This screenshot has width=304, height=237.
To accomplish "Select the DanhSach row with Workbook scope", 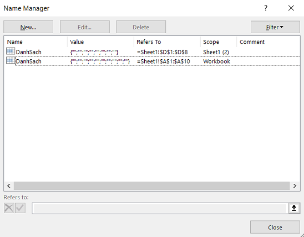I will [x=152, y=61].
